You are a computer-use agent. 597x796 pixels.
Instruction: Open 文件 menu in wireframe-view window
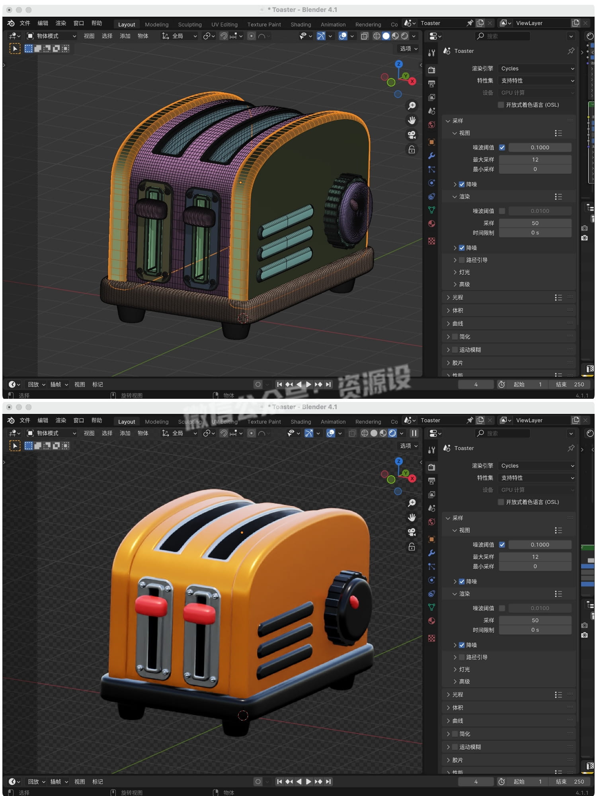click(25, 23)
